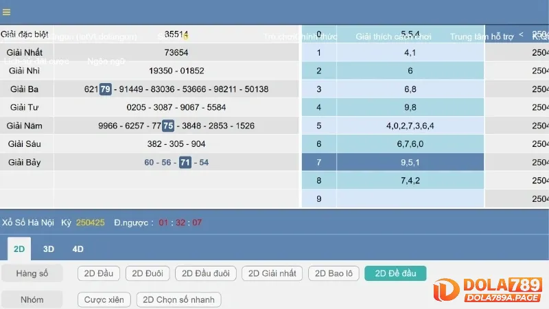This screenshot has width=549, height=309.
Task: Open Giải thích cách chơi link
Action: click(x=393, y=36)
